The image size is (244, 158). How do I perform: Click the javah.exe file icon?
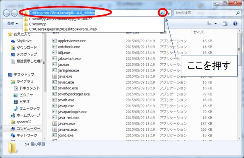coord(55,100)
